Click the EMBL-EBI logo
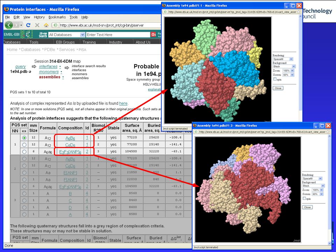 [18, 34]
